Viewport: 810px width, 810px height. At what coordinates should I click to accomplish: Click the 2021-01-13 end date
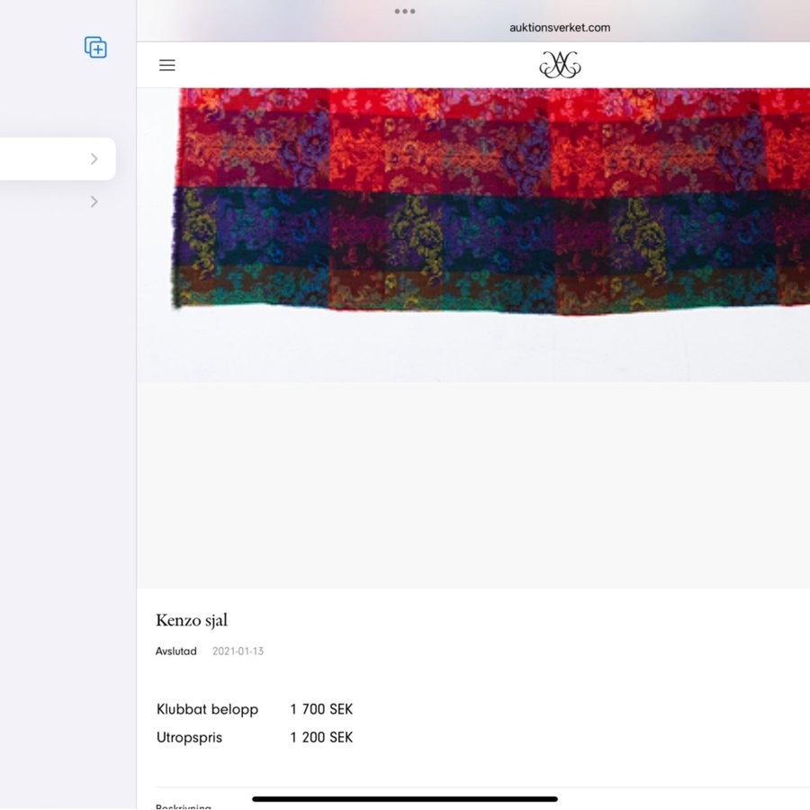pyautogui.click(x=238, y=652)
